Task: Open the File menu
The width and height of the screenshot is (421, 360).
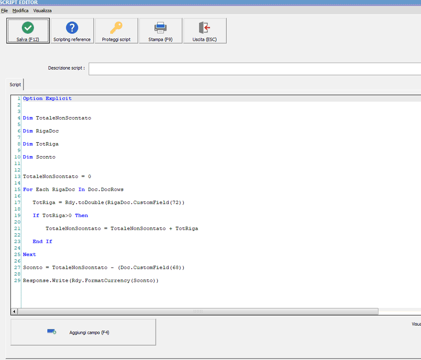Action: tap(4, 11)
